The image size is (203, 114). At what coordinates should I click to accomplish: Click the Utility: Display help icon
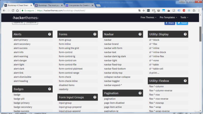[185, 34]
